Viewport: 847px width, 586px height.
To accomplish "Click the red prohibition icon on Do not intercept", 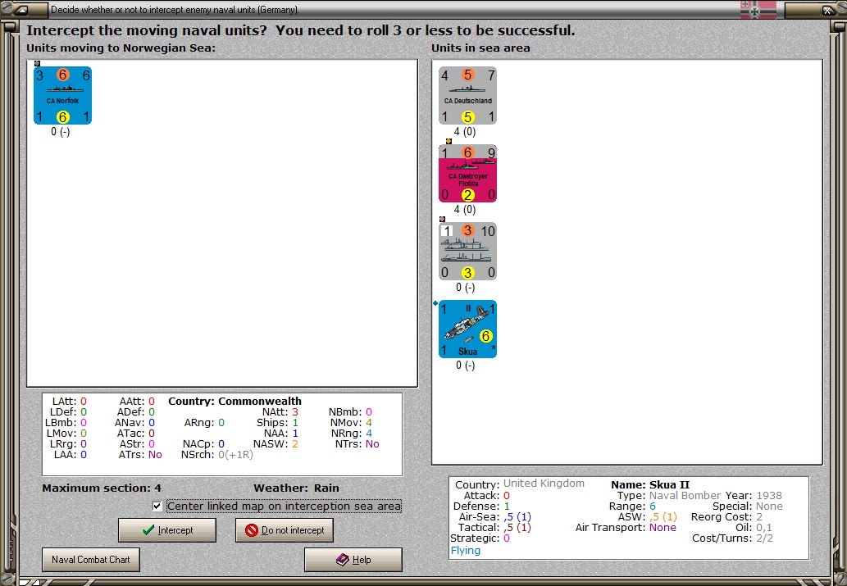I will point(251,530).
